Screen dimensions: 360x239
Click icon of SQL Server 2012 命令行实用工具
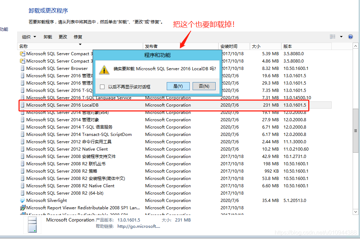point(22,142)
